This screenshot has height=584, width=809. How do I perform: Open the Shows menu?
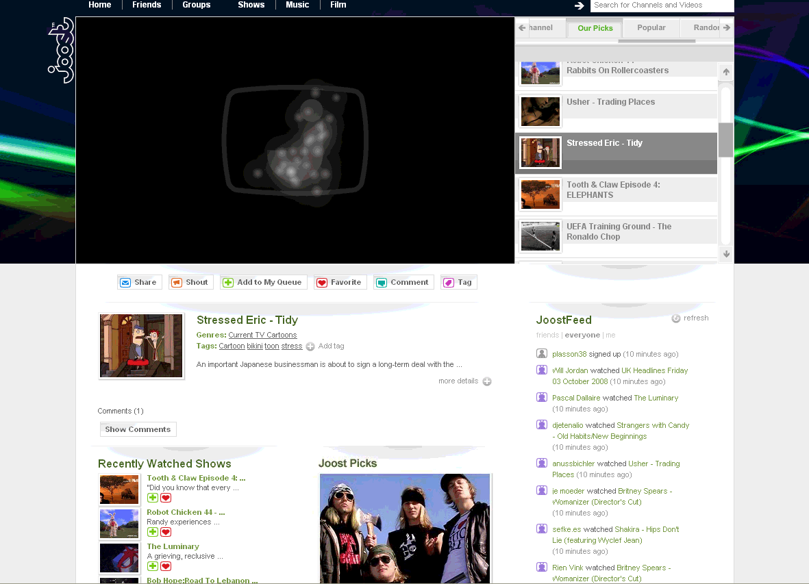click(x=251, y=5)
